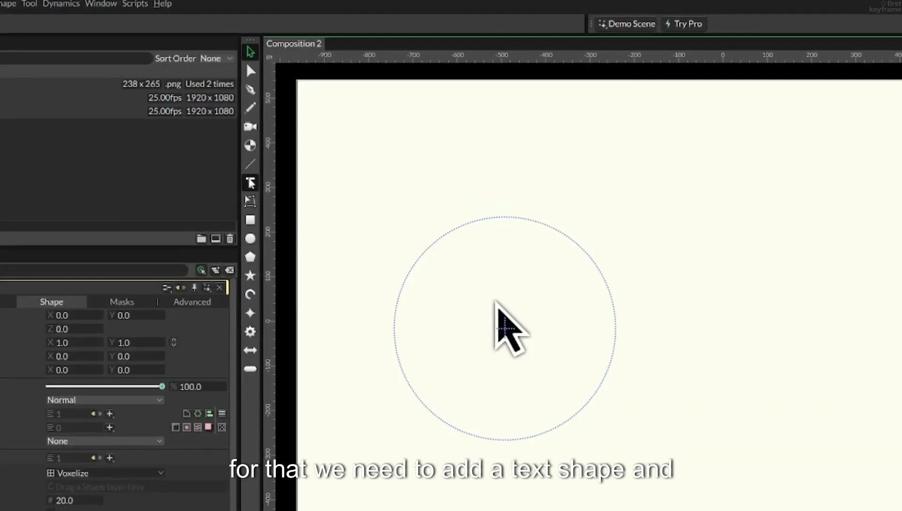Click the Try Pro button
The height and width of the screenshot is (511, 902).
point(684,24)
